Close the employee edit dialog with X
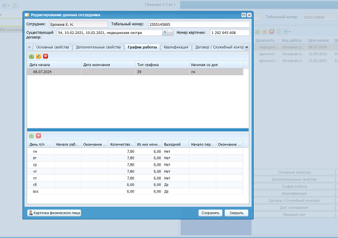This screenshot has width=338, height=238. [249, 15]
